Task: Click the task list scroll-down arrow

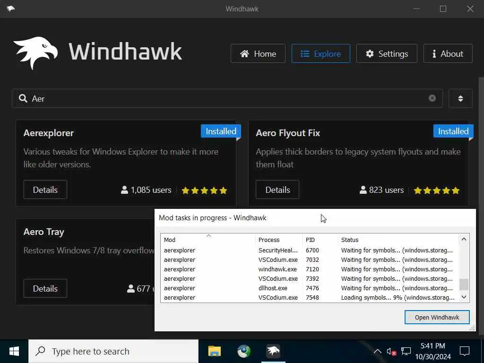Action: (x=464, y=297)
